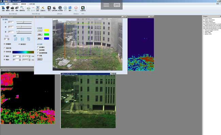Expand the wide dropdown right of the RGB dropdown
This screenshot has height=135, width=221.
point(27,56)
